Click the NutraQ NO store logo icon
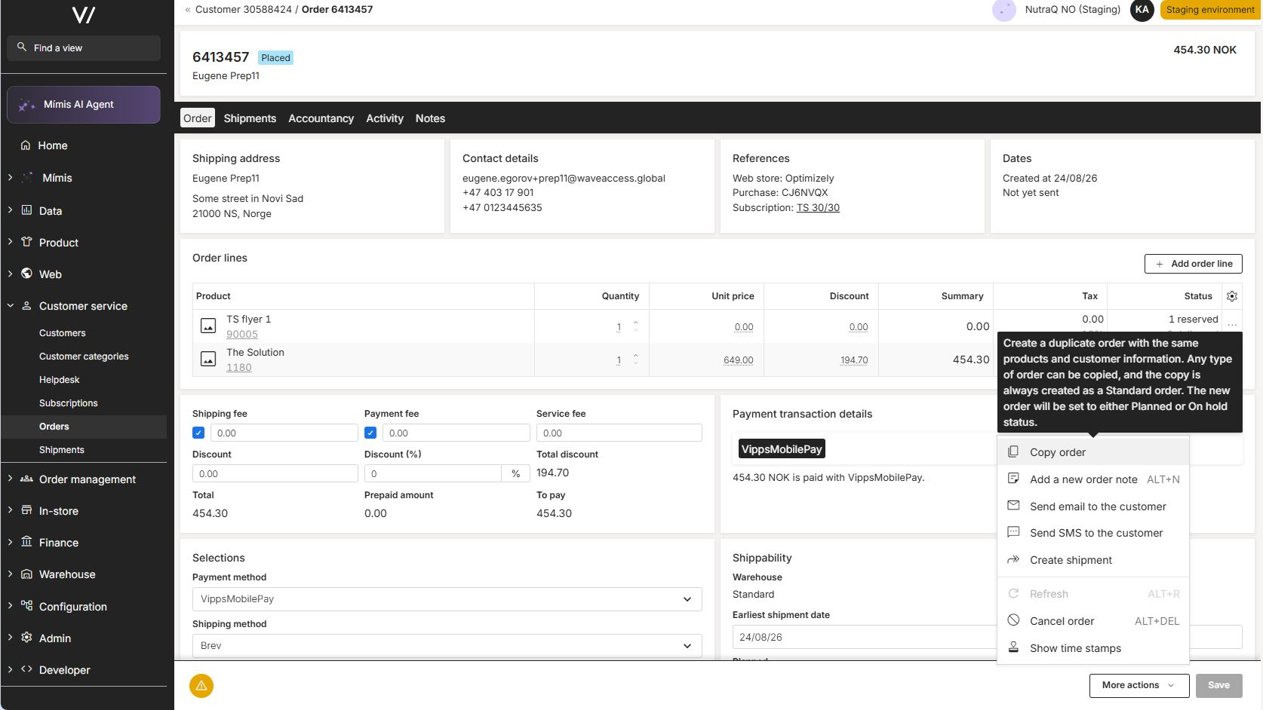 point(1003,10)
